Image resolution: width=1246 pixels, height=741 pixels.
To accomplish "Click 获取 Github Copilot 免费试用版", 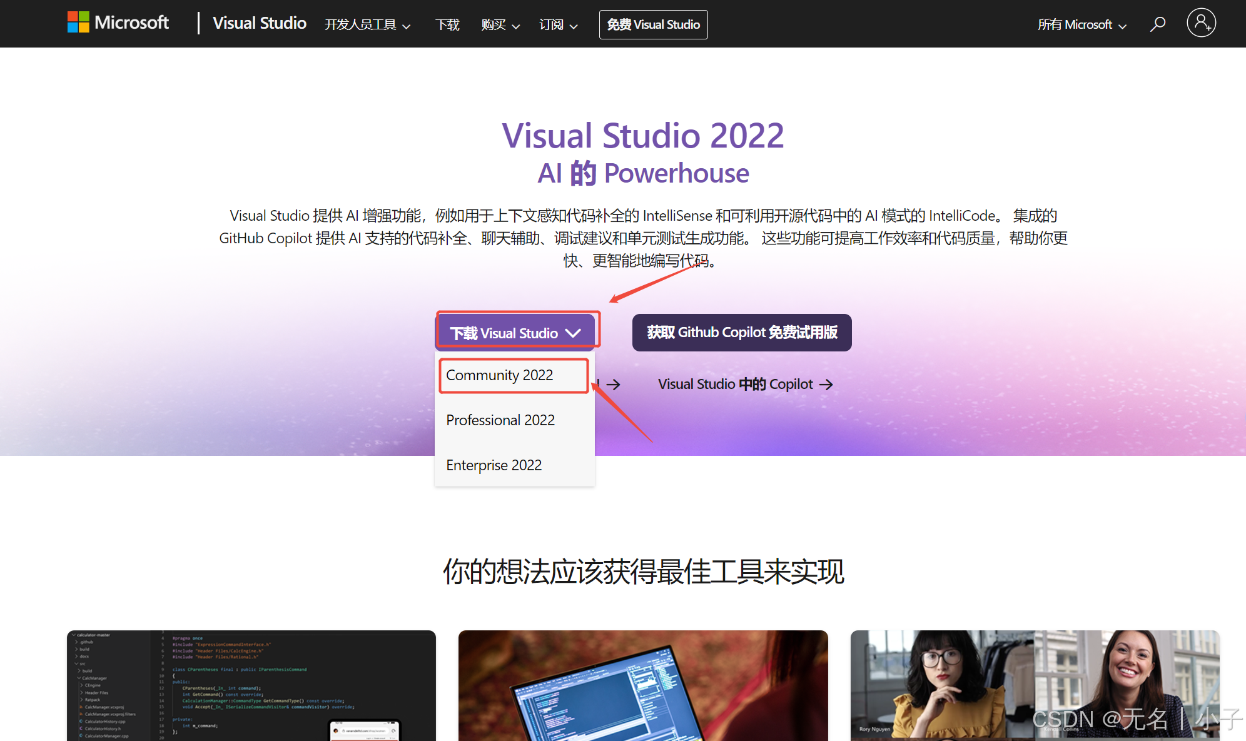I will point(742,333).
